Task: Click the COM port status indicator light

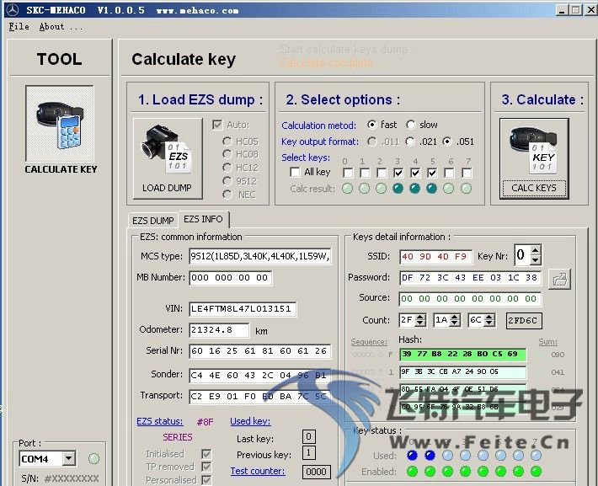Action: [x=93, y=458]
